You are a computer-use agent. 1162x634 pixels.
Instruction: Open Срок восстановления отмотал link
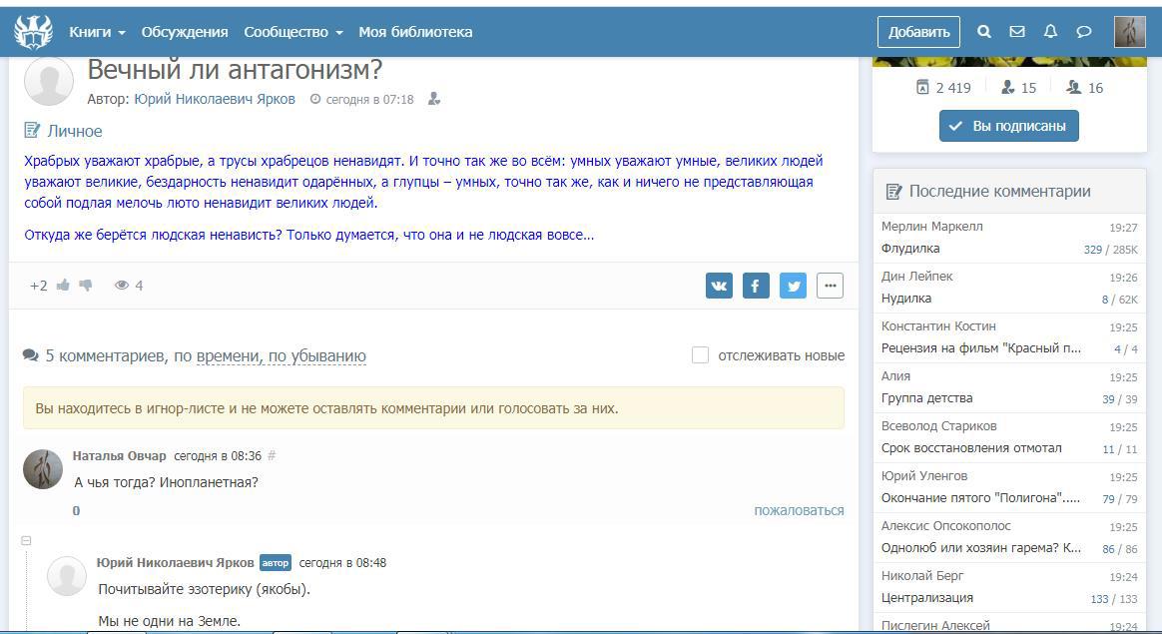click(x=971, y=448)
